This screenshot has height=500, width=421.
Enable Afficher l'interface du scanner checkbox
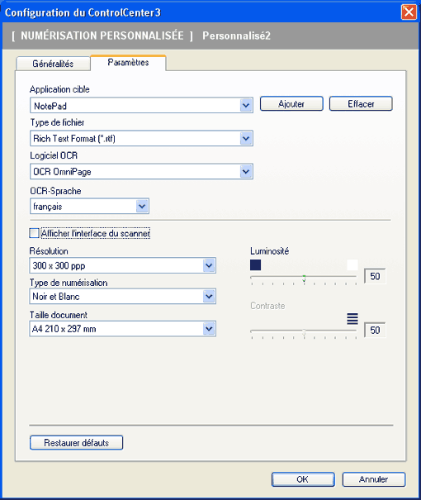pyautogui.click(x=34, y=233)
